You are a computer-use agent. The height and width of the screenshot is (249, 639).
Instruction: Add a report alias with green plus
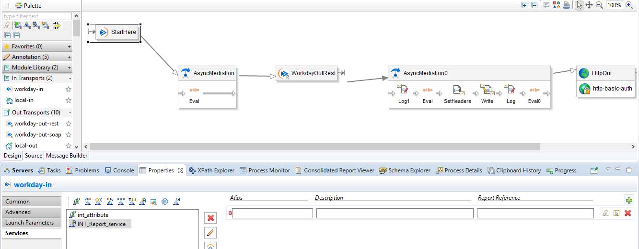coord(629,200)
